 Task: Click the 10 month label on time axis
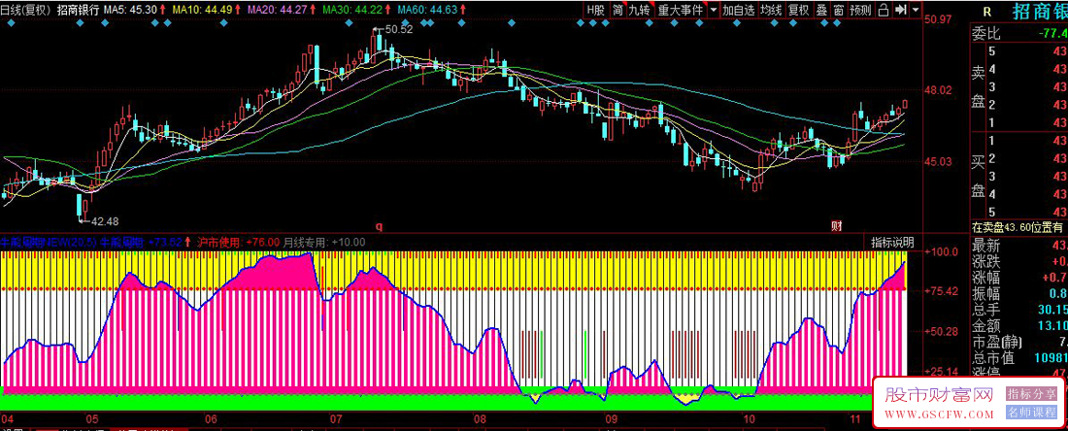coord(749,417)
